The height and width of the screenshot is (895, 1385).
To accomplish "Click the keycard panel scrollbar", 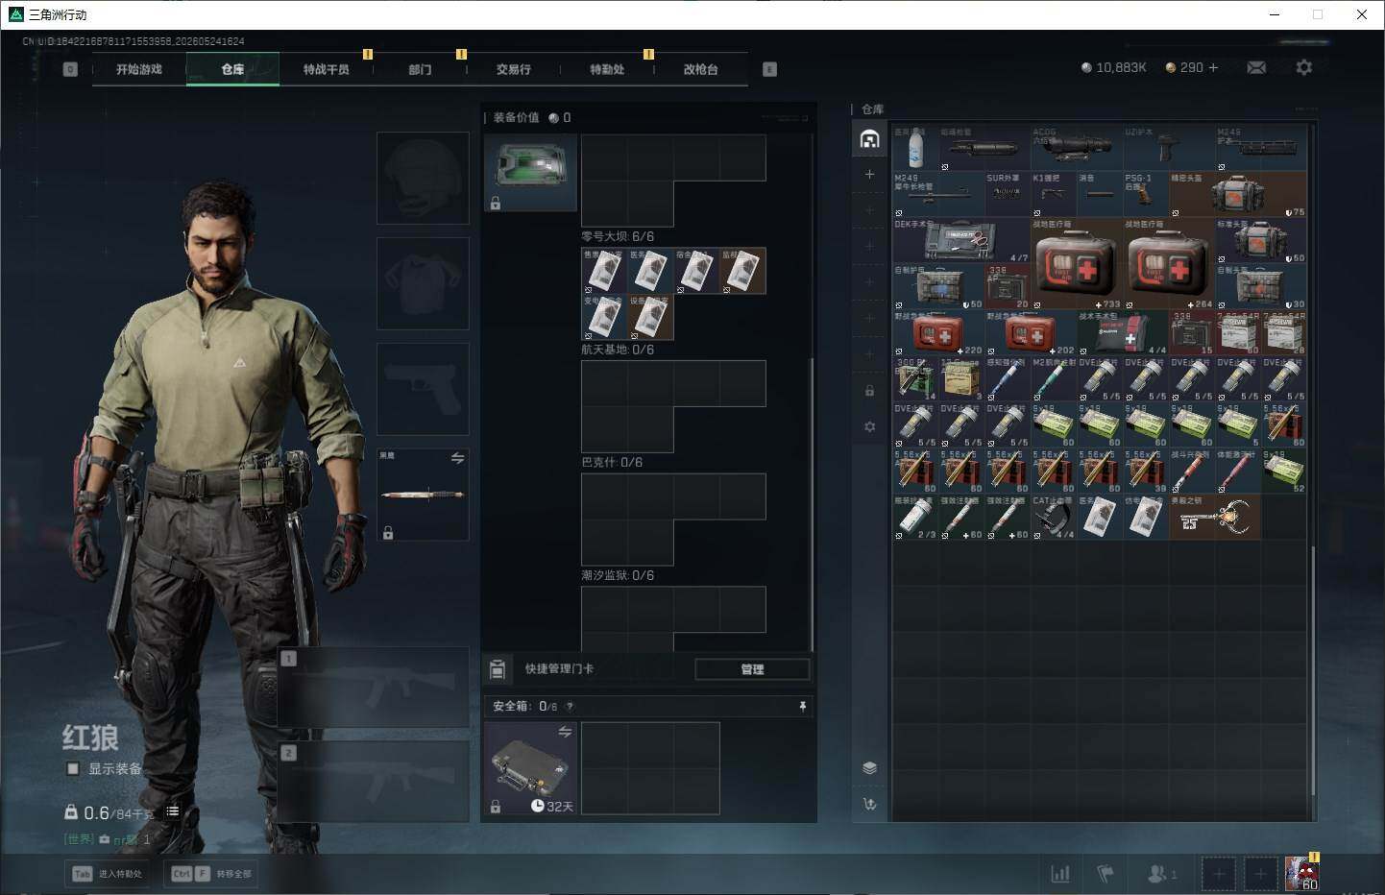I will (x=813, y=505).
